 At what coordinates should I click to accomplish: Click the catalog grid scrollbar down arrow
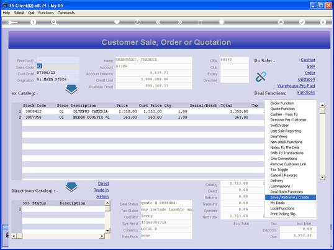tap(322, 177)
